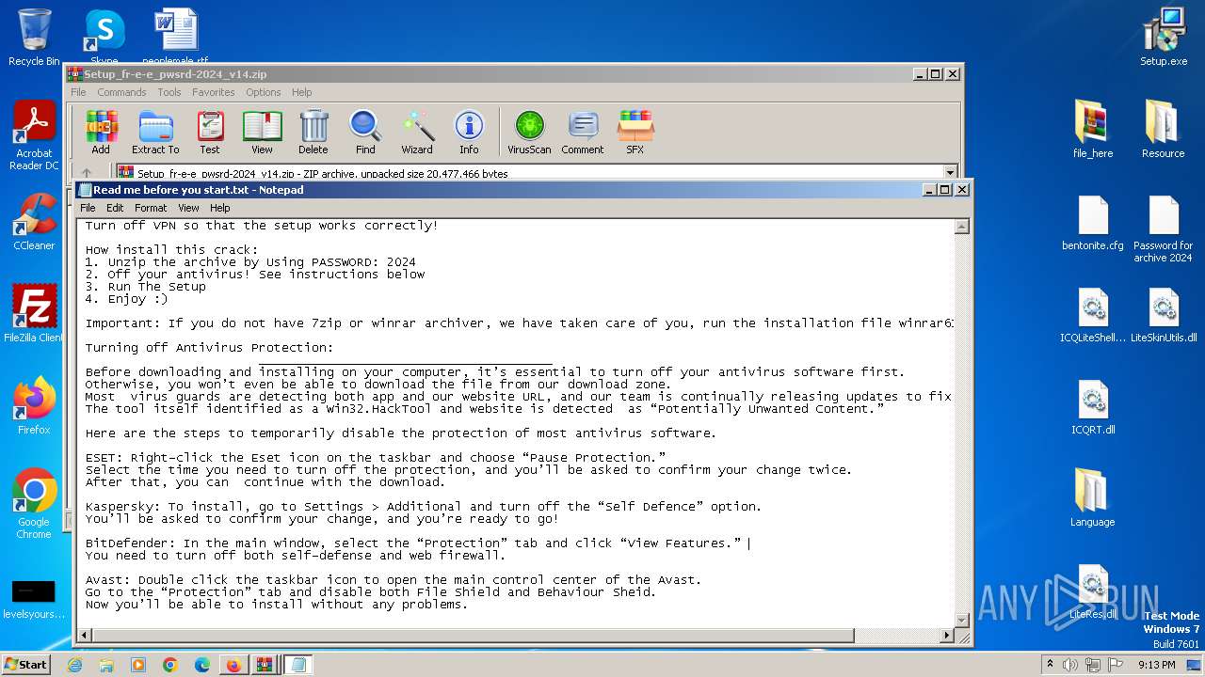Click the Add button in WinRAR toolbar
Viewport: 1205px width, 677px height.
pyautogui.click(x=101, y=133)
